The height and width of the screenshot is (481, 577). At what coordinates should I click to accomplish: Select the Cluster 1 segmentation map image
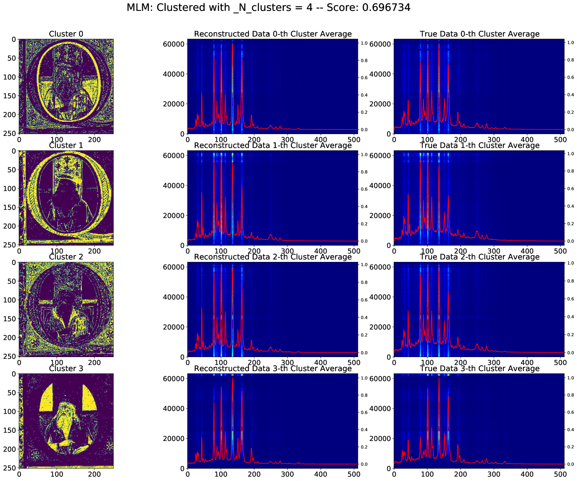(66, 198)
